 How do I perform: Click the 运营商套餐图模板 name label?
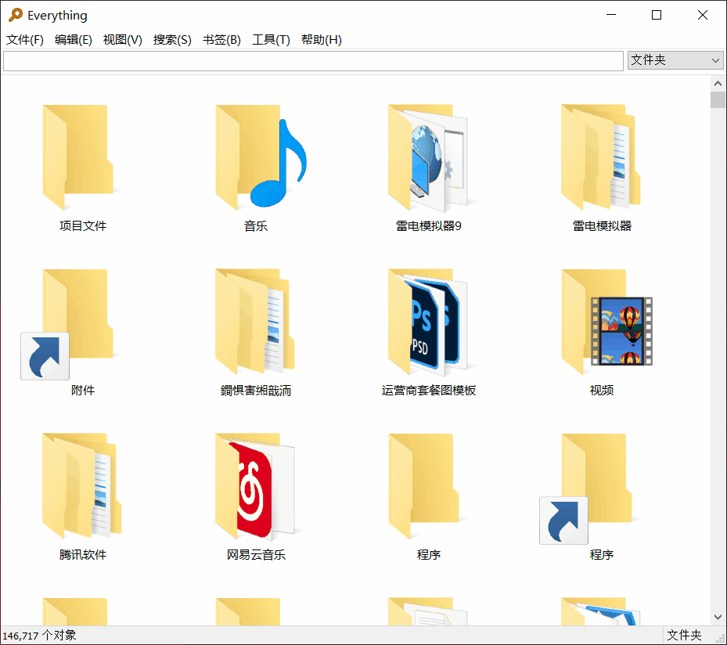click(x=428, y=391)
